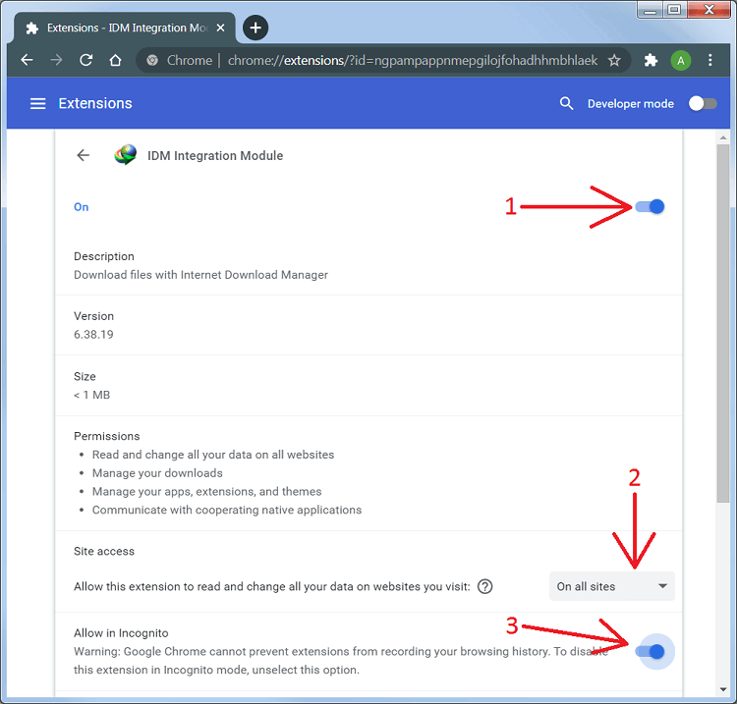Bookmark this page with the star icon
This screenshot has width=737, height=704.
[614, 60]
